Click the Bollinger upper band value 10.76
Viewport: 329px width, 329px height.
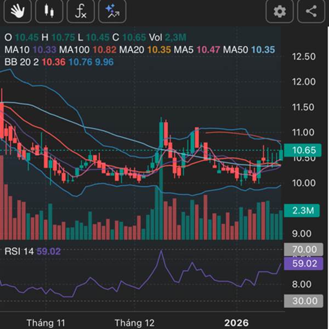coord(81,62)
